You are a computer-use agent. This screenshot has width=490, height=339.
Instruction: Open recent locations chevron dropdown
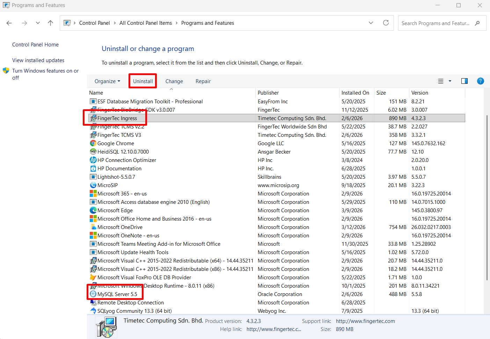pyautogui.click(x=38, y=23)
